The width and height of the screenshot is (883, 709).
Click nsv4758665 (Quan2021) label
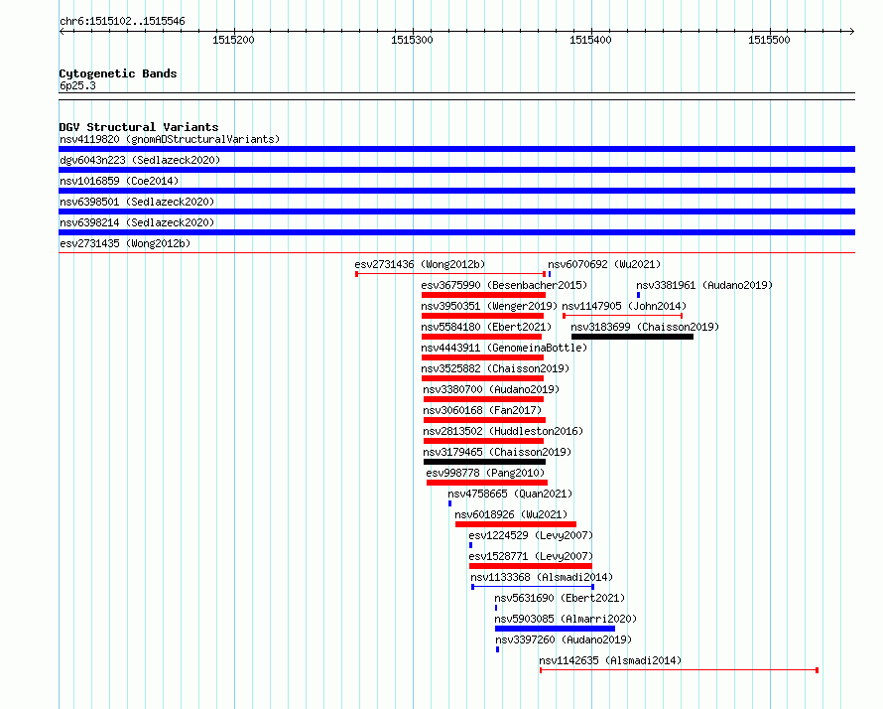coord(510,494)
